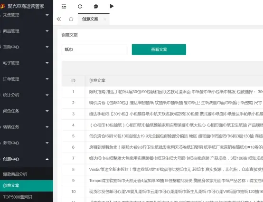Select row 2 特价清仓 text

(176, 103)
